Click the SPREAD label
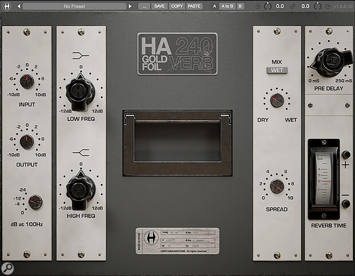Viewport: 355px width, 276px height. point(277,209)
